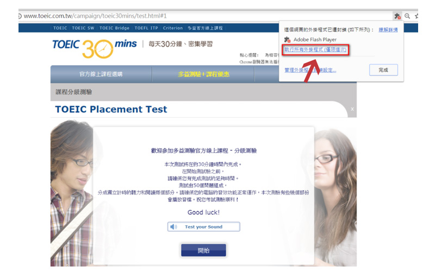The height and width of the screenshot is (279, 435).
Task: Click the 測試由50個問題組成 line
Action: tap(202, 185)
